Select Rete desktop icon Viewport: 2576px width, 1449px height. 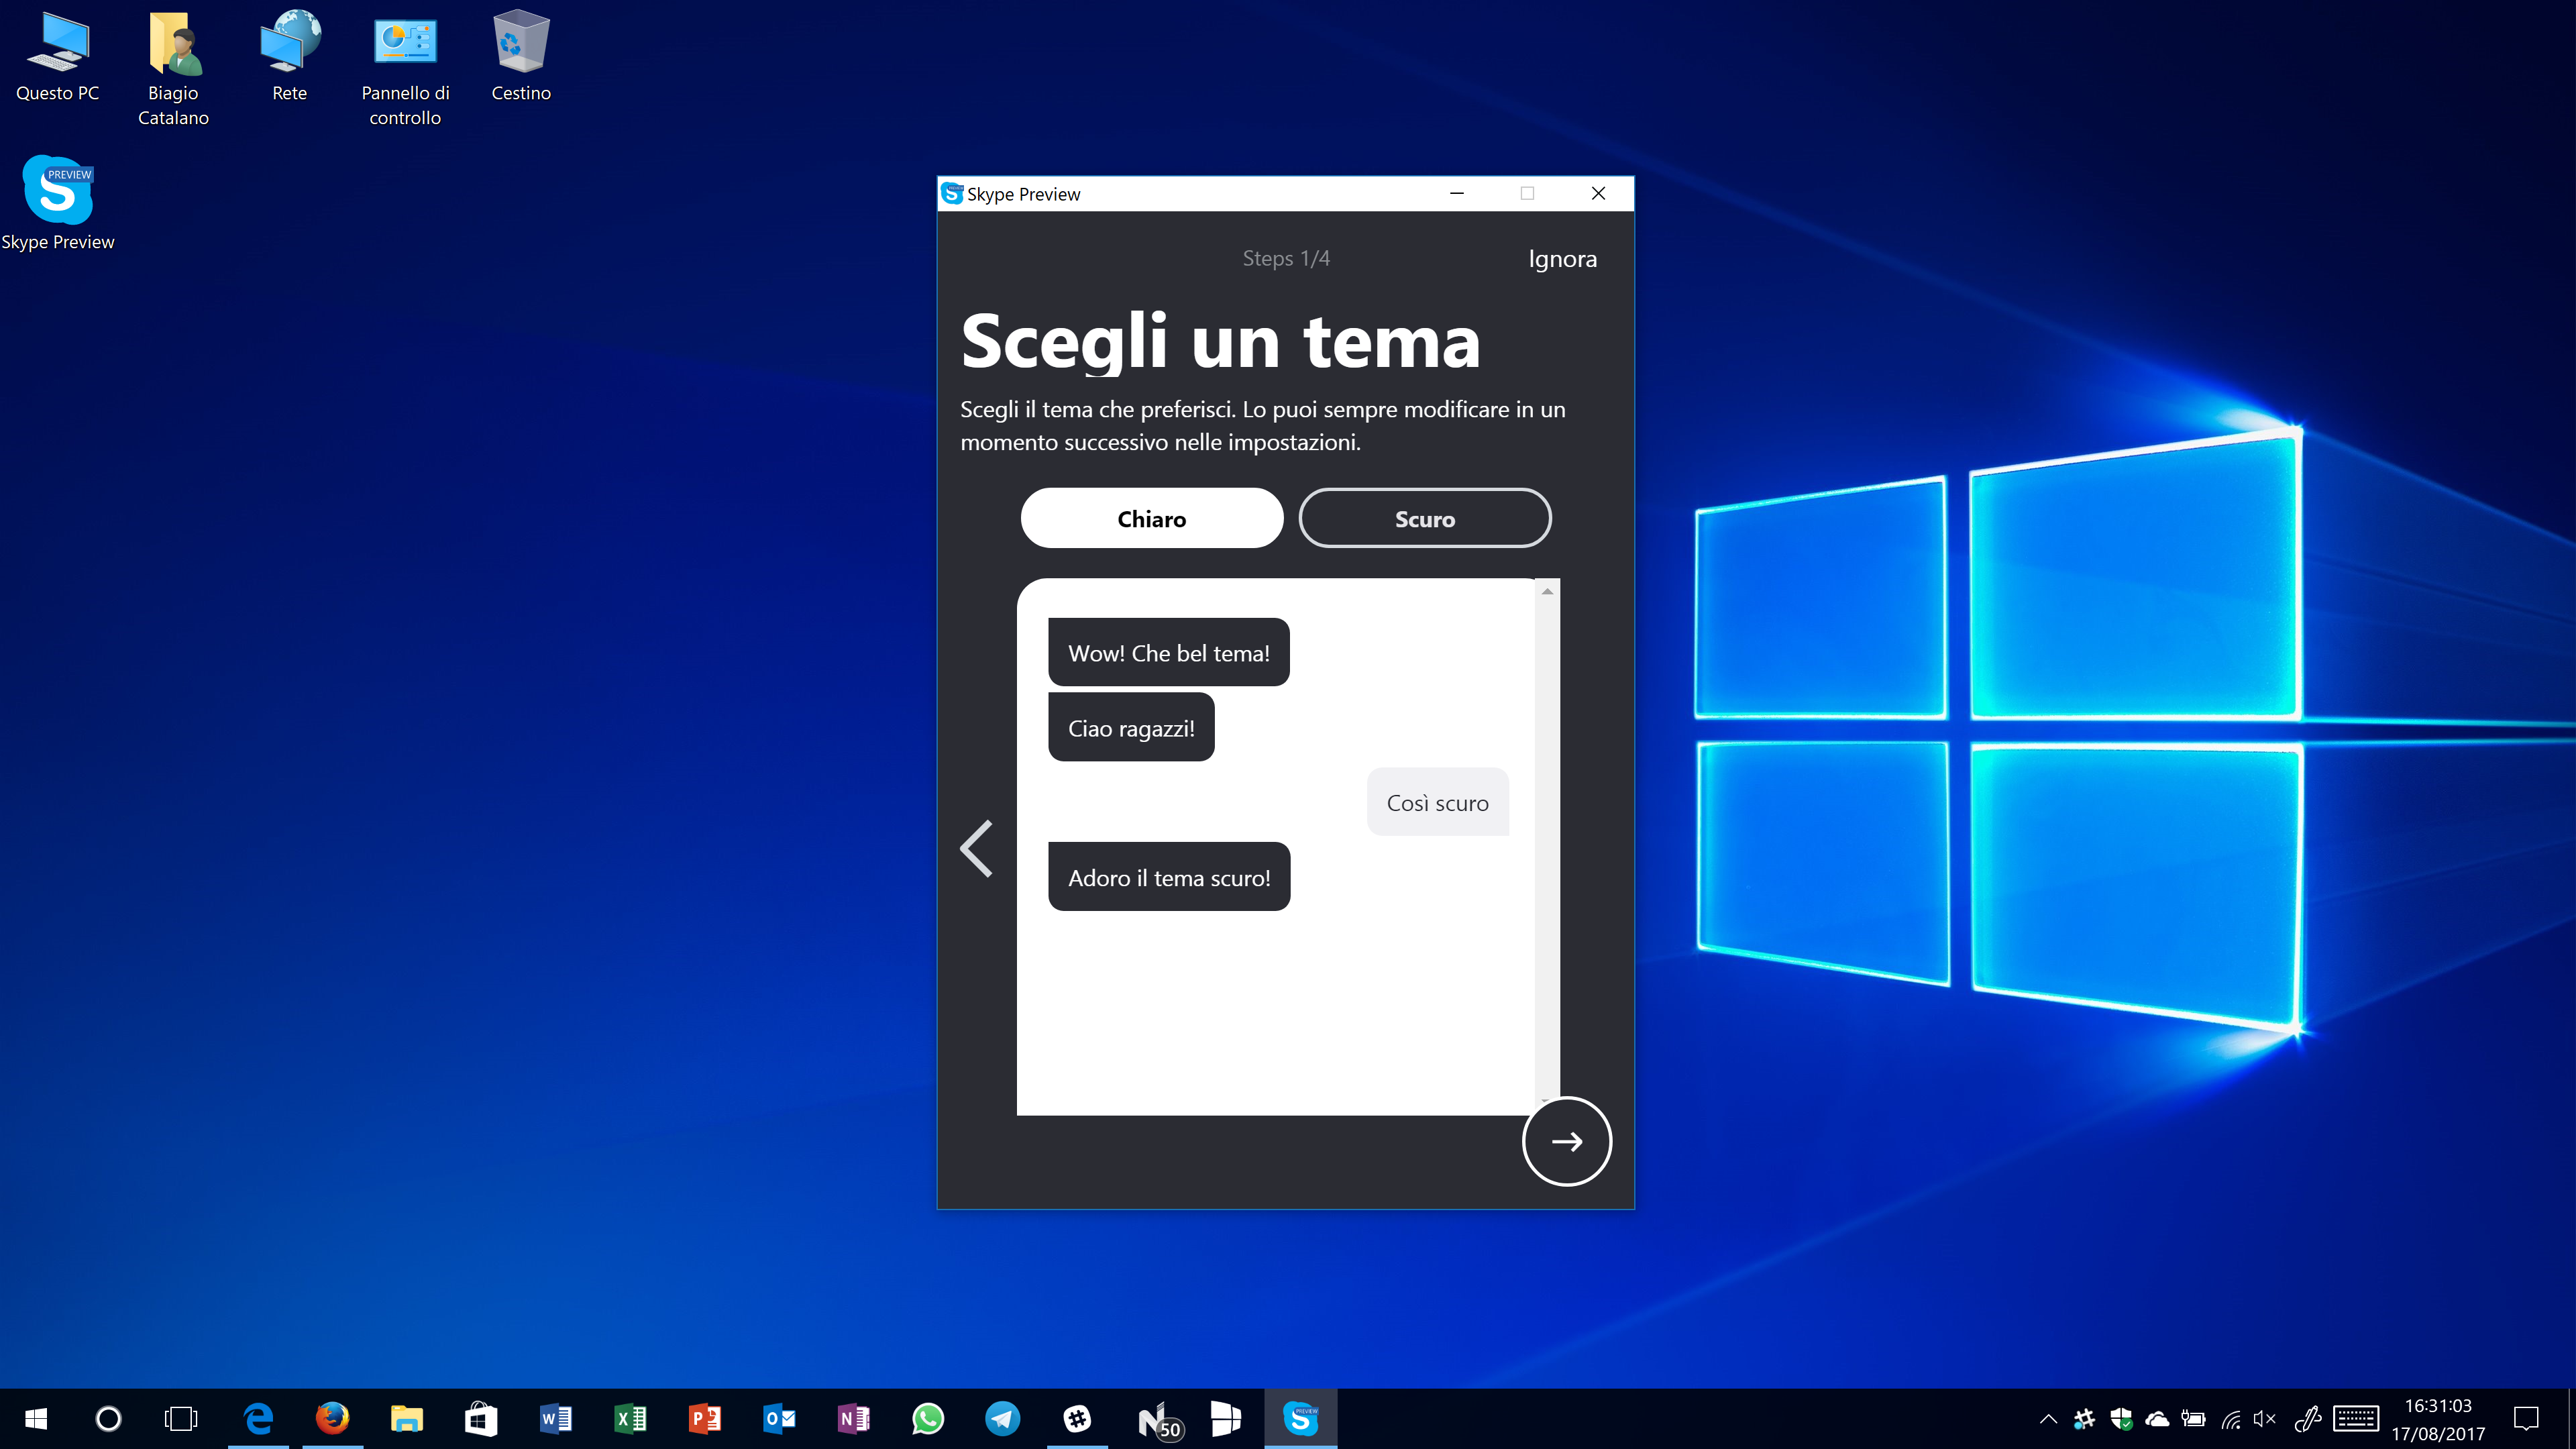[289, 56]
